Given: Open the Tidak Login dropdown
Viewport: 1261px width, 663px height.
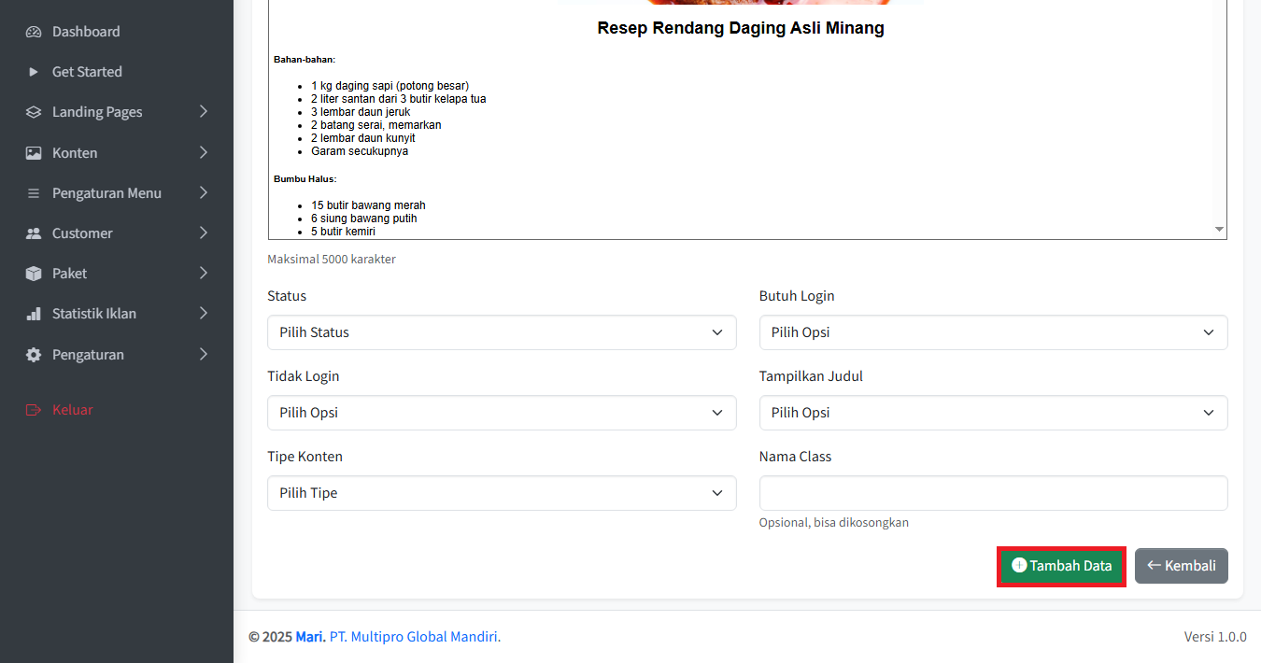Looking at the screenshot, I should coord(501,413).
